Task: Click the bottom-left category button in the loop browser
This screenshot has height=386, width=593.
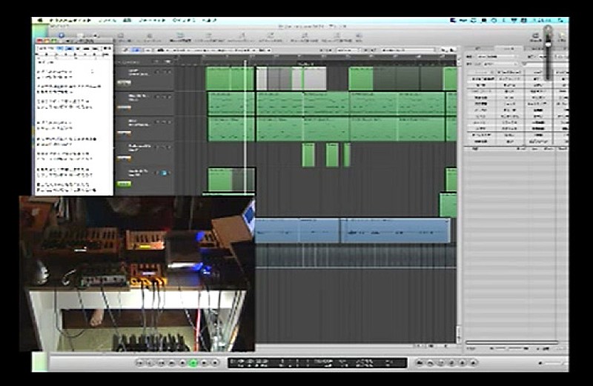Action: (x=480, y=140)
